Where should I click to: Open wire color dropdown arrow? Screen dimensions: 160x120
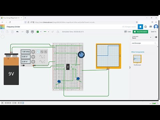(41, 32)
